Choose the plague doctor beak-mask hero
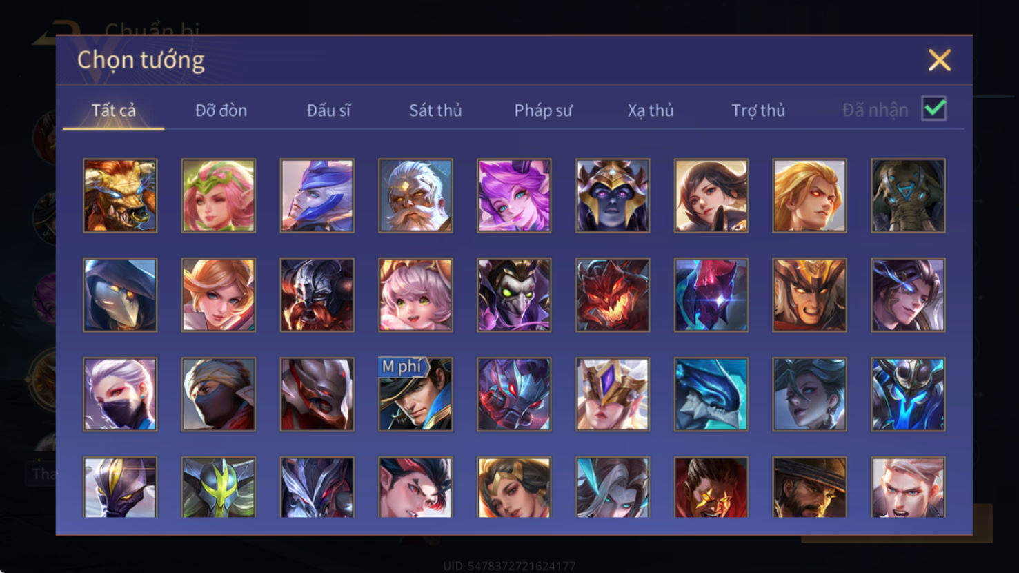This screenshot has height=573, width=1019. (x=120, y=295)
